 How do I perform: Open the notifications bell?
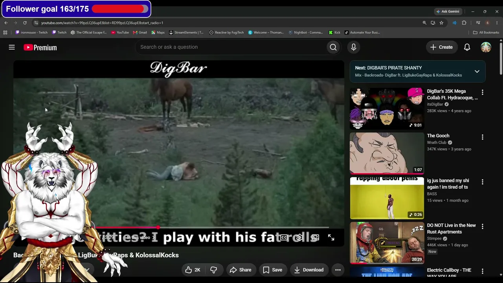(x=467, y=47)
